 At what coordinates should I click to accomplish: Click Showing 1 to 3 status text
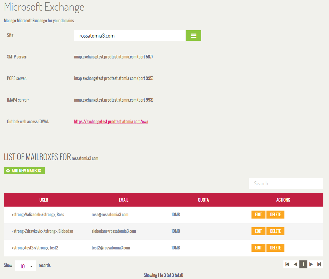(163, 275)
